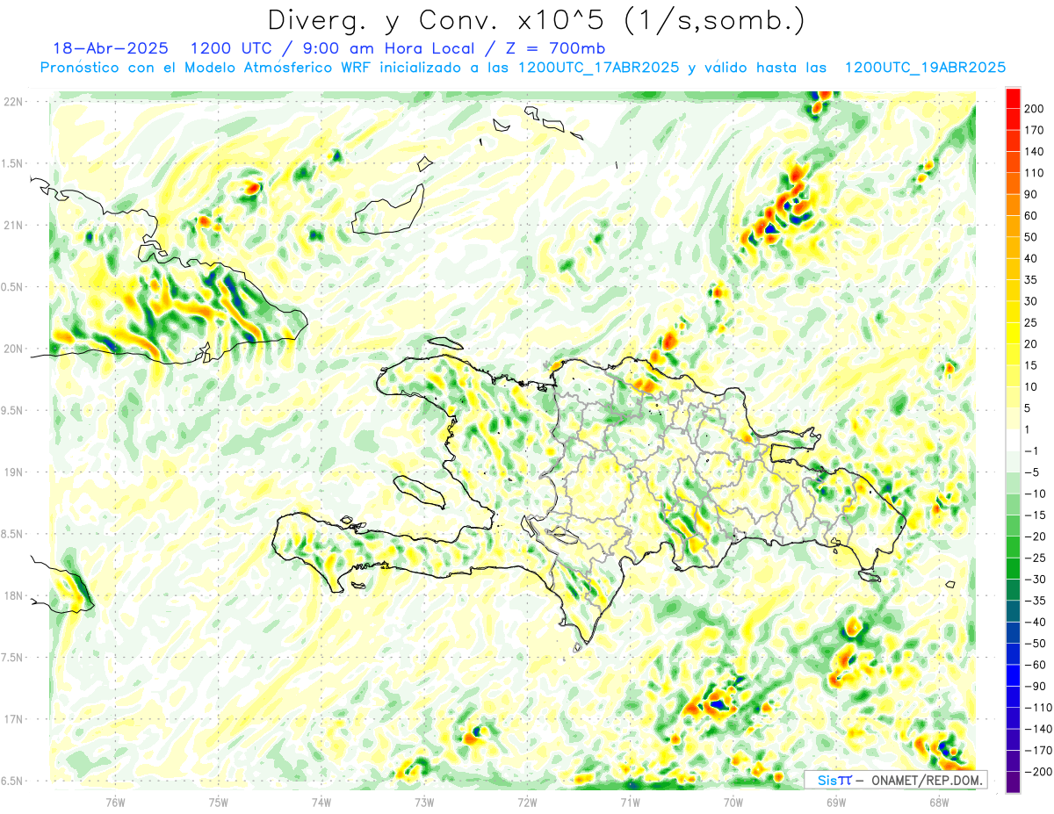Click the longitude label '69W'
The width and height of the screenshot is (1054, 814).
click(836, 802)
